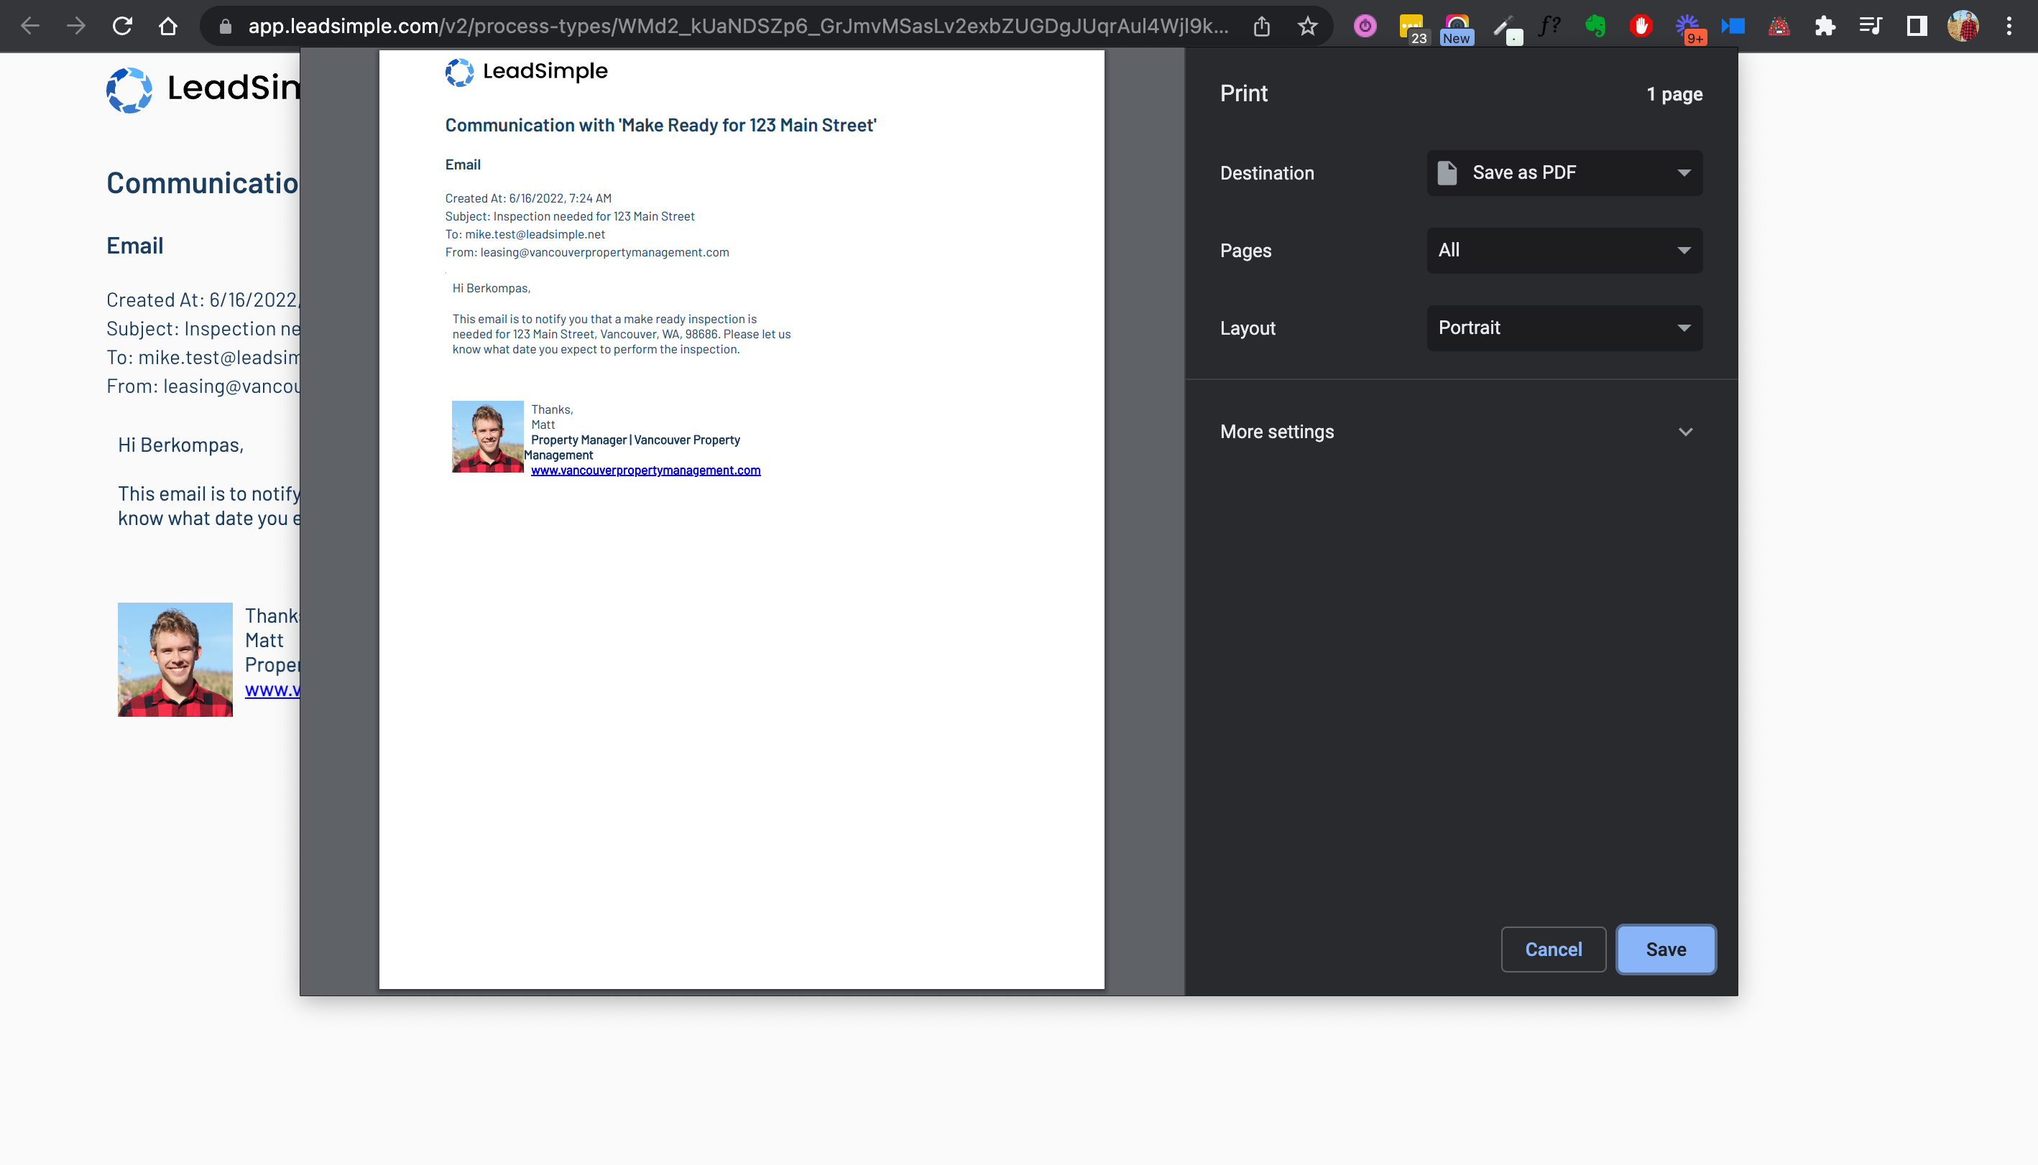Click the browser forward arrow
This screenshot has height=1165, width=2038.
tap(76, 27)
